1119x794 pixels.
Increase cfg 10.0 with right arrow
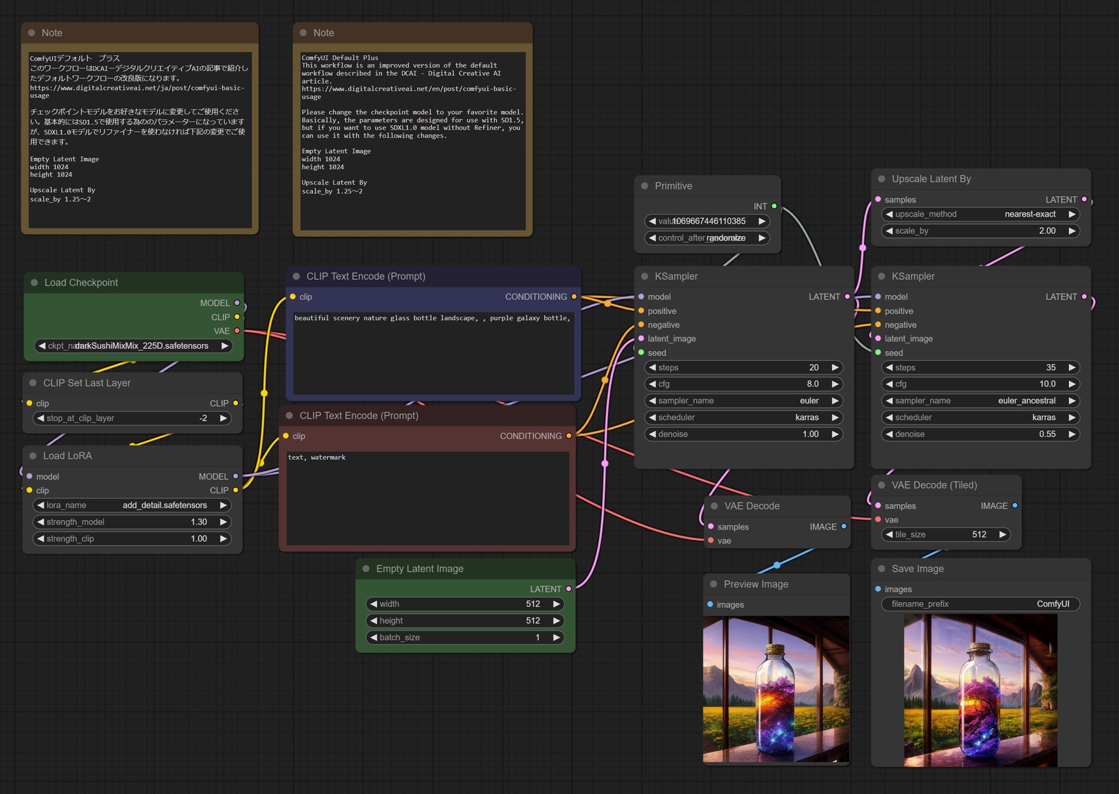click(x=1072, y=384)
